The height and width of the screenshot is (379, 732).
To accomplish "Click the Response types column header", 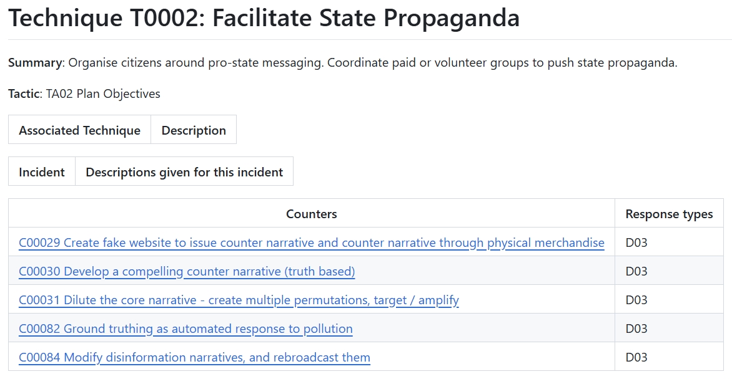I will tap(669, 214).
